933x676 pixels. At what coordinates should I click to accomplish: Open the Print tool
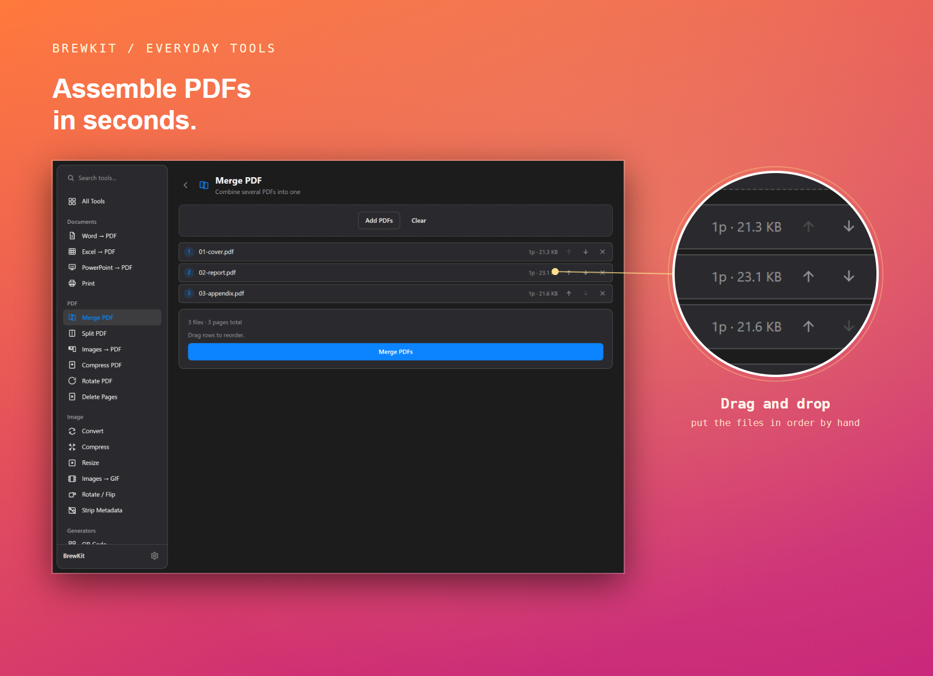[x=112, y=283]
